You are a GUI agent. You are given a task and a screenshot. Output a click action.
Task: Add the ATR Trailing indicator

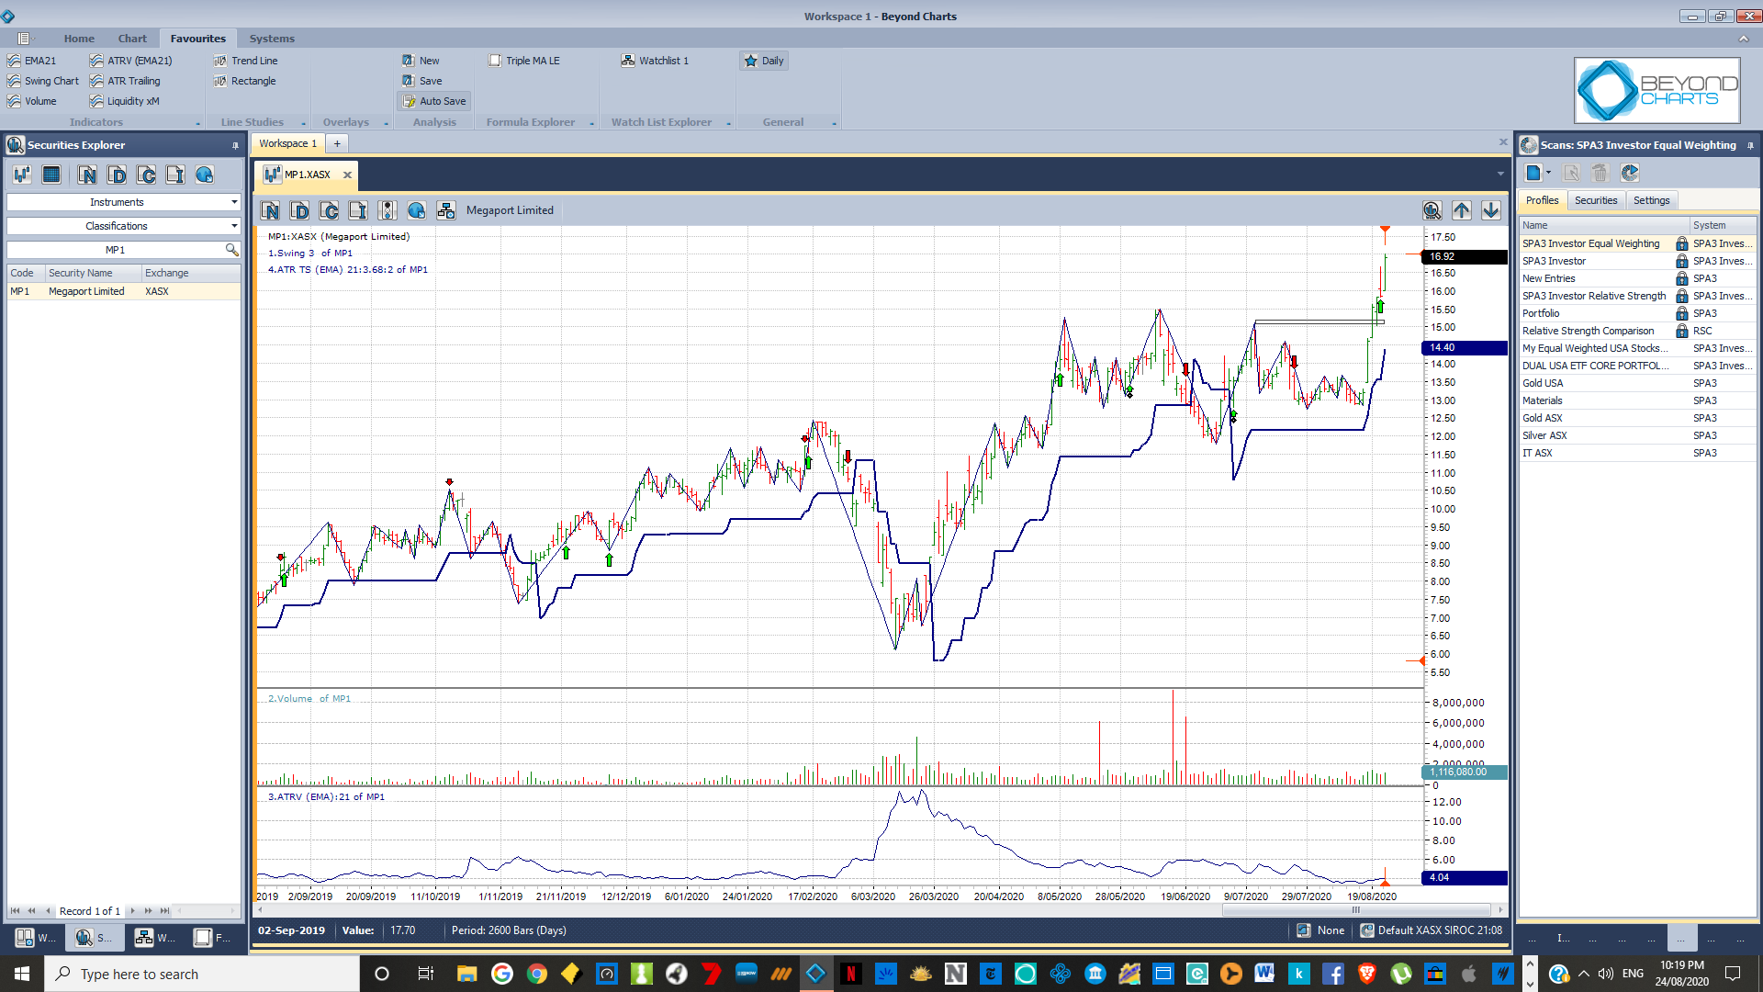click(125, 81)
